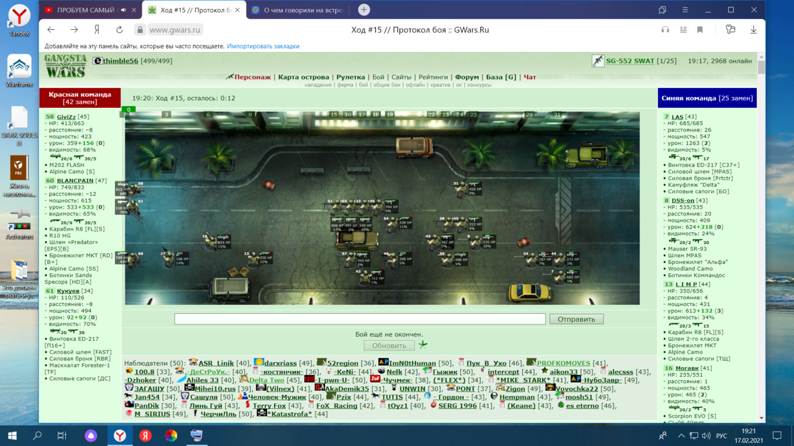Open the Warframe desktop shortcut
The width and height of the screenshot is (794, 446).
(x=19, y=71)
